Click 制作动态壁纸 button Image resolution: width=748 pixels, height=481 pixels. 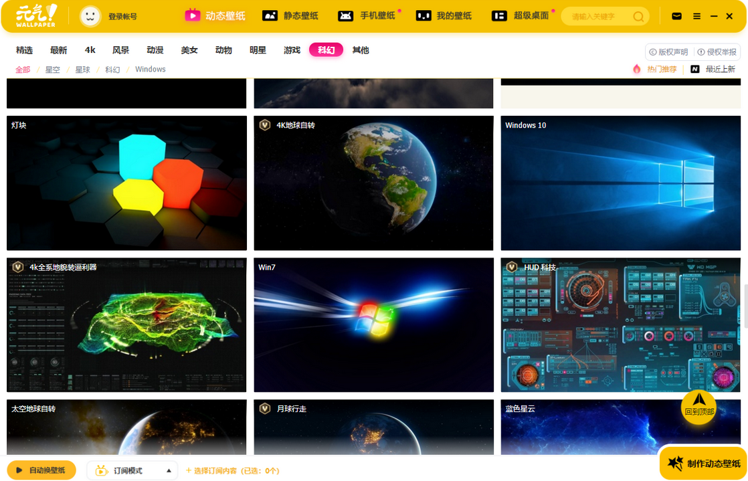click(704, 464)
